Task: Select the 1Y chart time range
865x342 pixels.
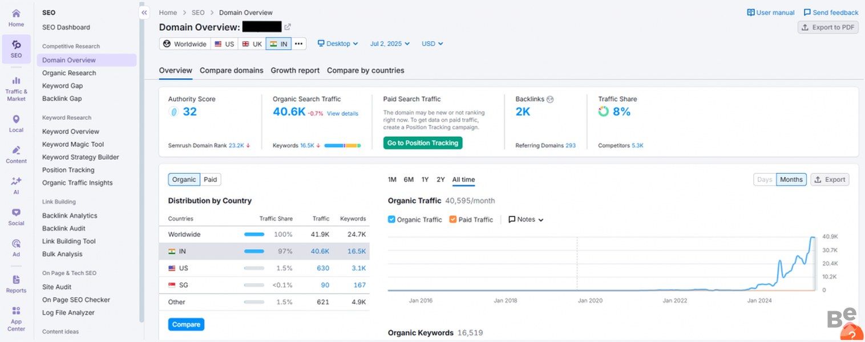Action: (425, 180)
